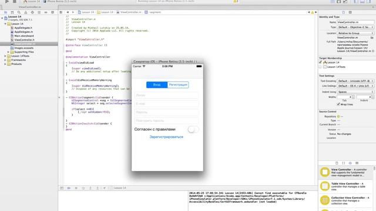The height and width of the screenshot is (211, 376).
Task: Show the Find navigator
Action: tap(19, 12)
